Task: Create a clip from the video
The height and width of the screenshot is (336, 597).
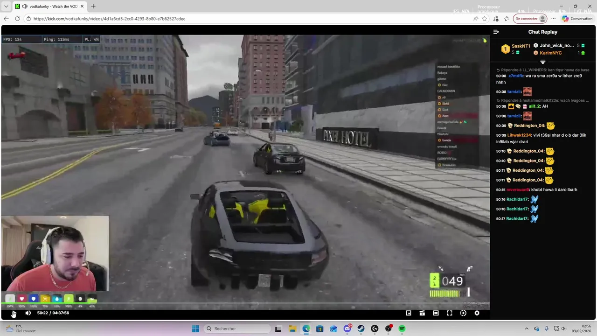Action: [422, 313]
